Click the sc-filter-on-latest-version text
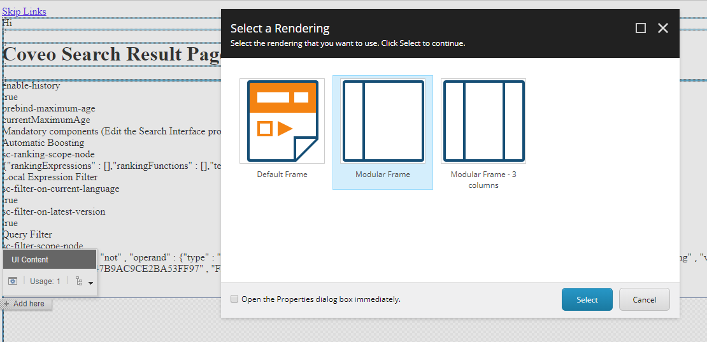This screenshot has width=707, height=342. click(54, 211)
